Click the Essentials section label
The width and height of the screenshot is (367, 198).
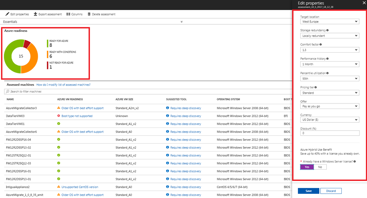coord(10,22)
